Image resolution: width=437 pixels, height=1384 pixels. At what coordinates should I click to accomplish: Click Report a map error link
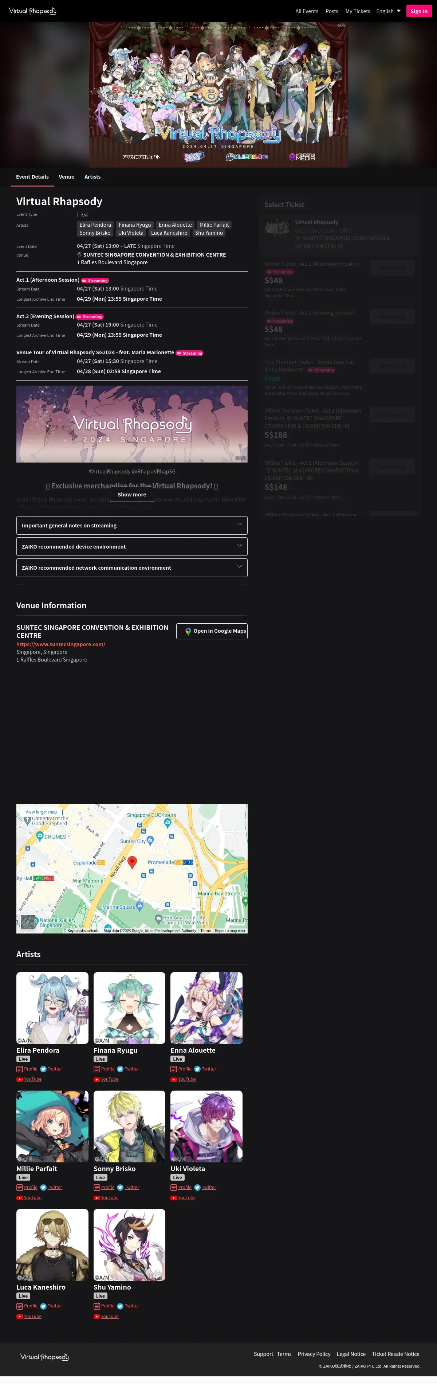(x=230, y=931)
